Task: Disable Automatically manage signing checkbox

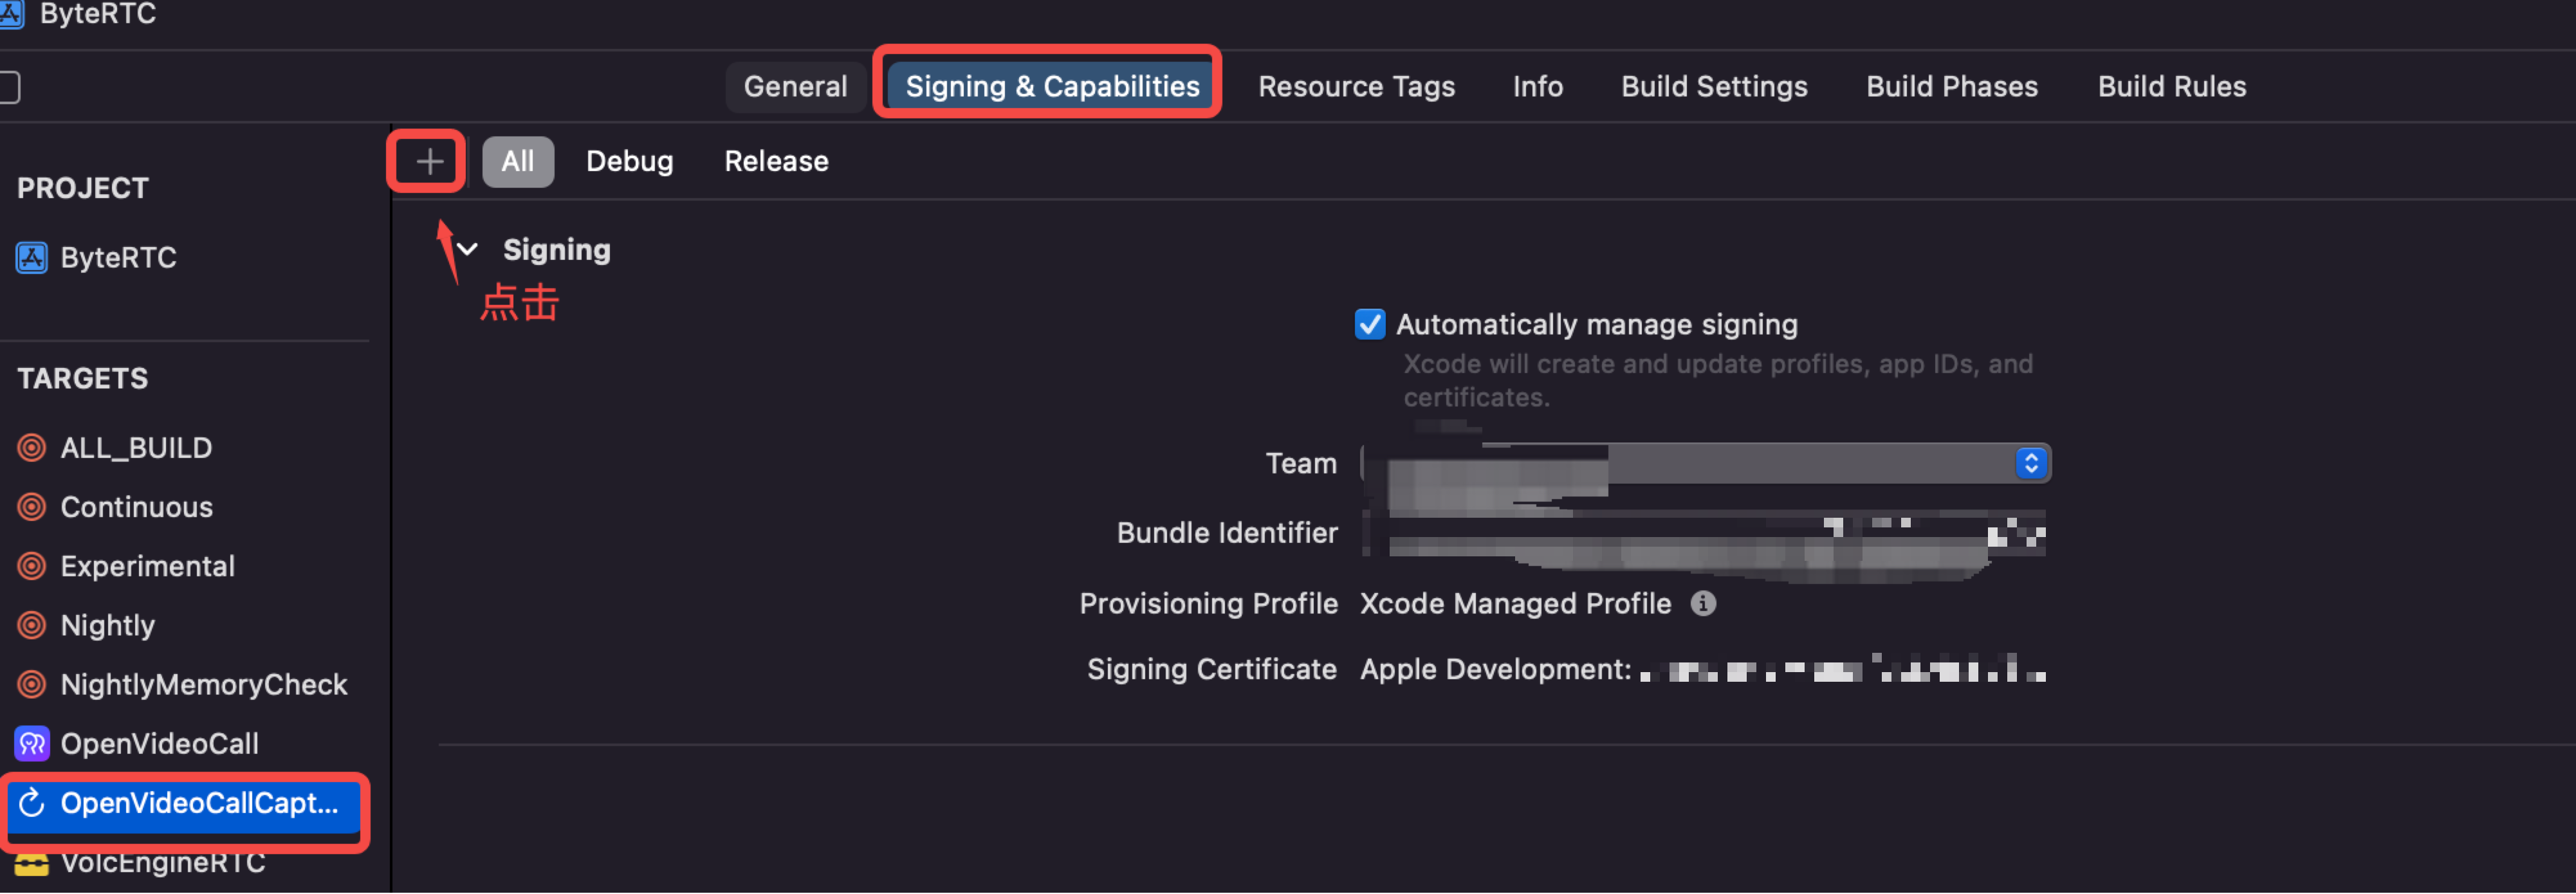Action: [x=1369, y=325]
